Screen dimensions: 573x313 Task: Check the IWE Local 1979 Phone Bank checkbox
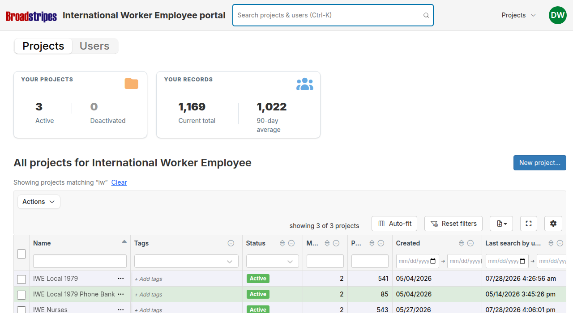pos(21,295)
